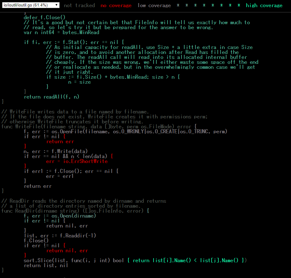The width and height of the screenshot is (291, 278).
Task: Click 'func ReadDir' declaration line
Action: pyautogui.click(x=75, y=211)
